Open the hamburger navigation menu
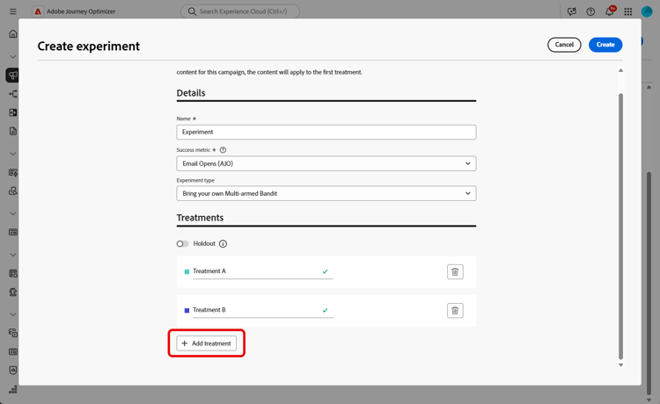The width and height of the screenshot is (660, 404). point(12,11)
